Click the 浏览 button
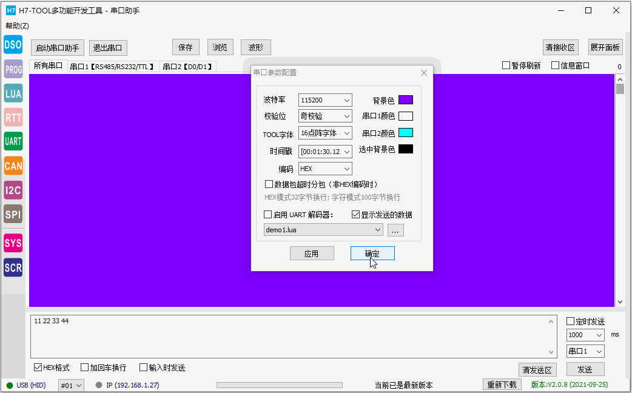The image size is (632, 393). (x=220, y=47)
